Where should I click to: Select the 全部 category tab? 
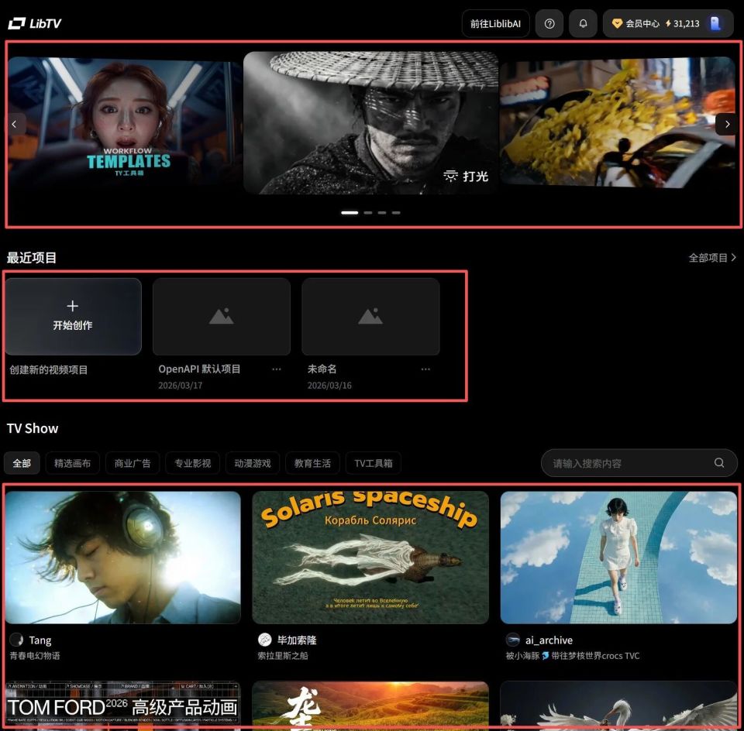[x=22, y=463]
